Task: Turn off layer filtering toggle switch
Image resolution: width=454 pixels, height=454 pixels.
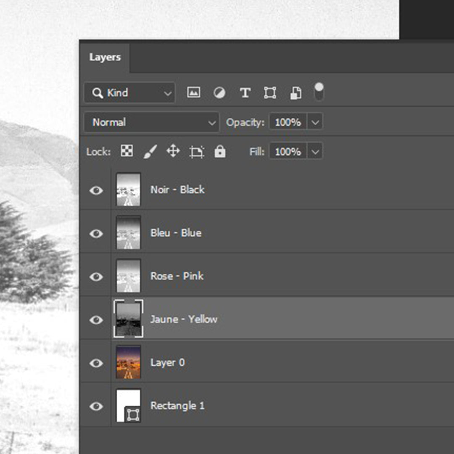Action: (x=319, y=92)
